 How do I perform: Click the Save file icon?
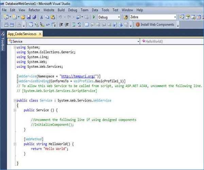click(29, 17)
